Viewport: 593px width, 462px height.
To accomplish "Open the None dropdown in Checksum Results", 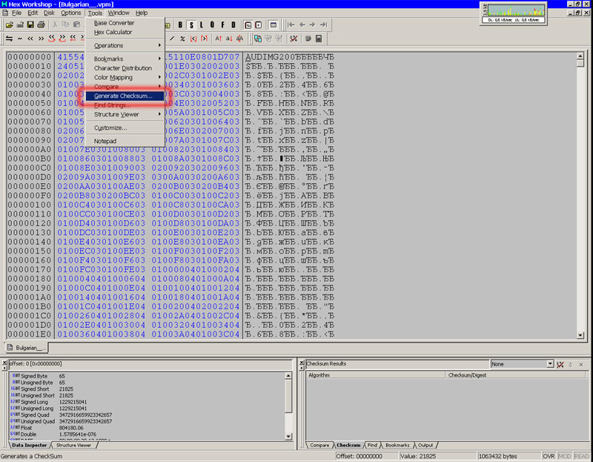I will click(x=550, y=364).
